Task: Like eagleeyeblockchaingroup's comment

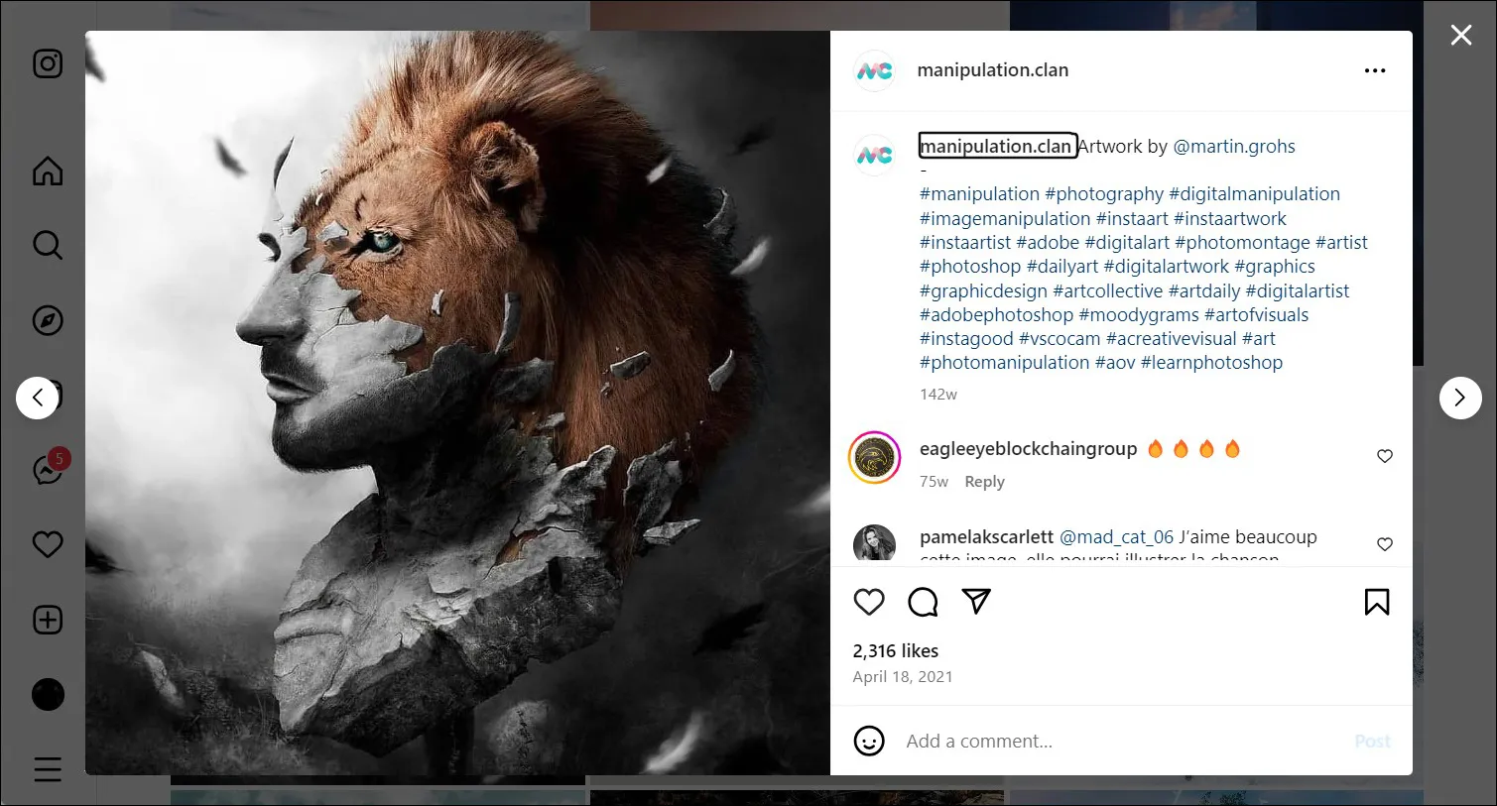Action: (1385, 456)
